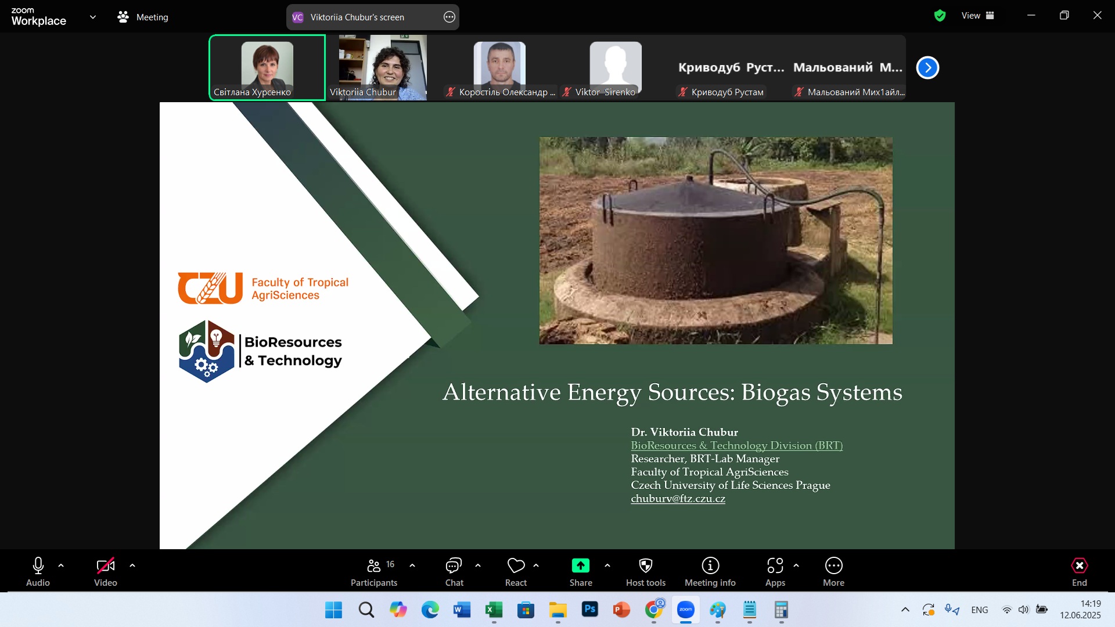Expand video settings arrow next to Video
Screen dimensions: 1115x627
[x=132, y=565]
